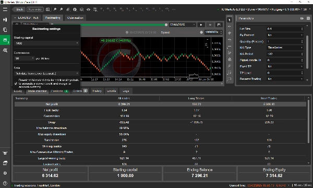Start backtest with play button
This screenshot has height=188, width=313.
(201, 25)
